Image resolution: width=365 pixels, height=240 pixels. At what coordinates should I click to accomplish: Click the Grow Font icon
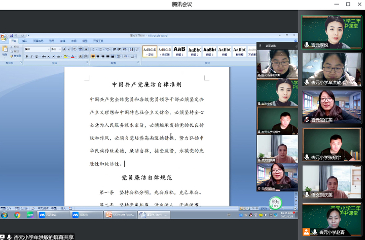tap(64, 49)
